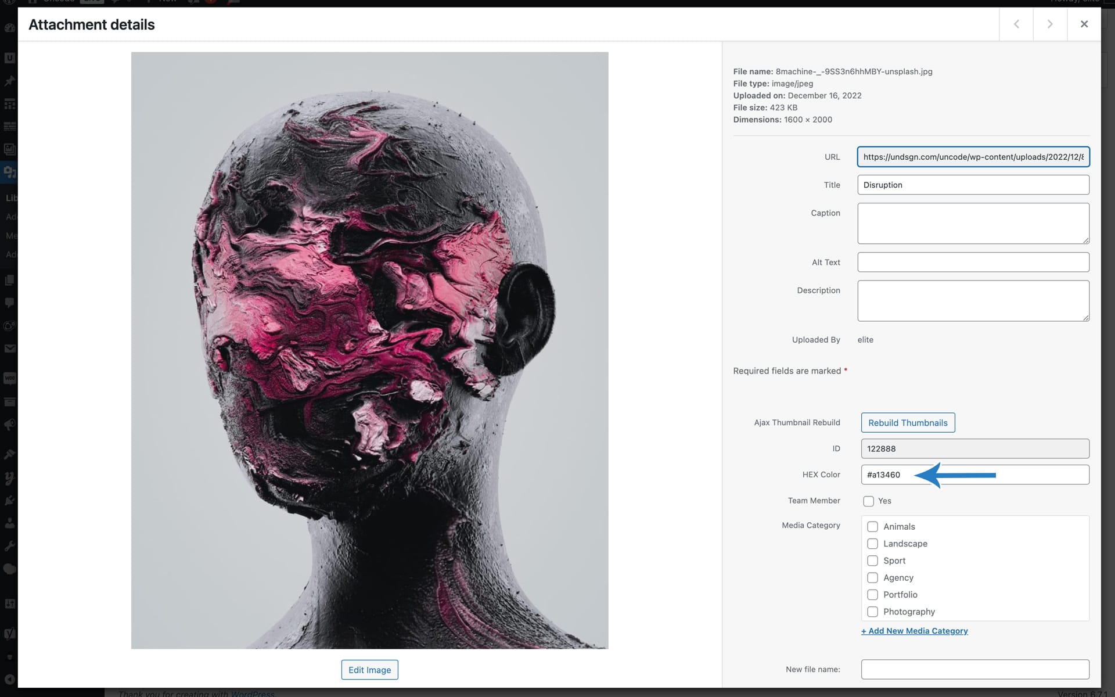This screenshot has height=697, width=1115.
Task: Focus the Alt Text input field
Action: click(973, 262)
